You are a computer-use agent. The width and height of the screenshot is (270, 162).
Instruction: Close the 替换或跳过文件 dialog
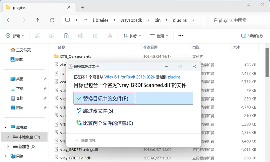[x=194, y=66]
